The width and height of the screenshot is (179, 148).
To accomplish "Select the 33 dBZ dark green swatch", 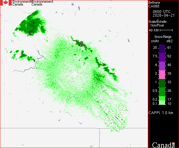I will 162,83.
